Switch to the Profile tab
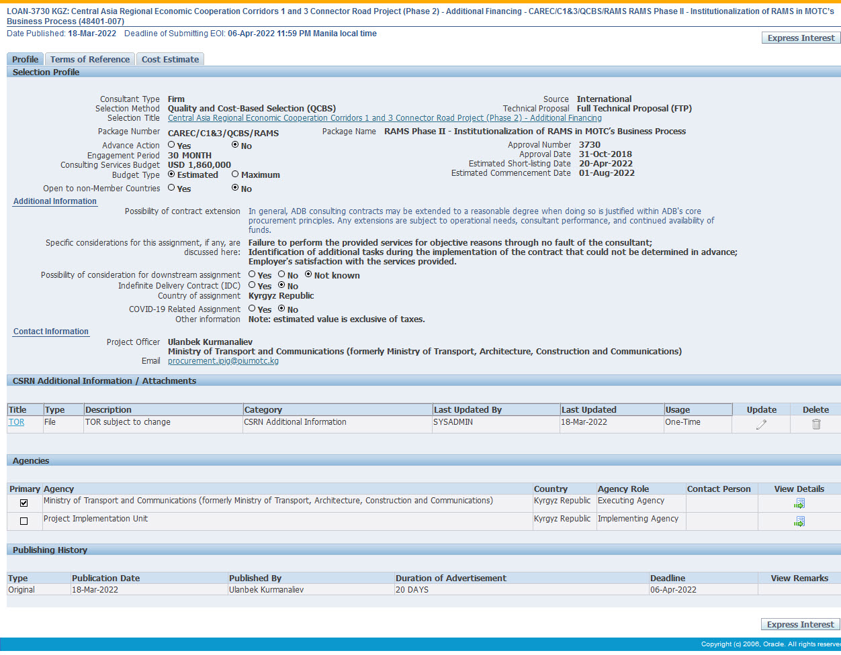Screen dimensions: 841x655 point(26,59)
